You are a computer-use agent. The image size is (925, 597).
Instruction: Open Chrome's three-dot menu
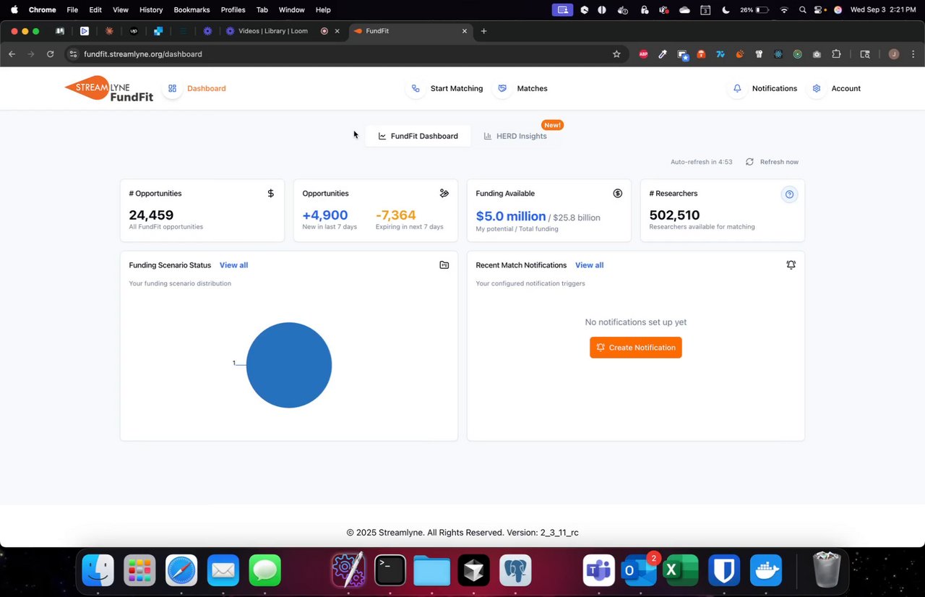tap(913, 54)
